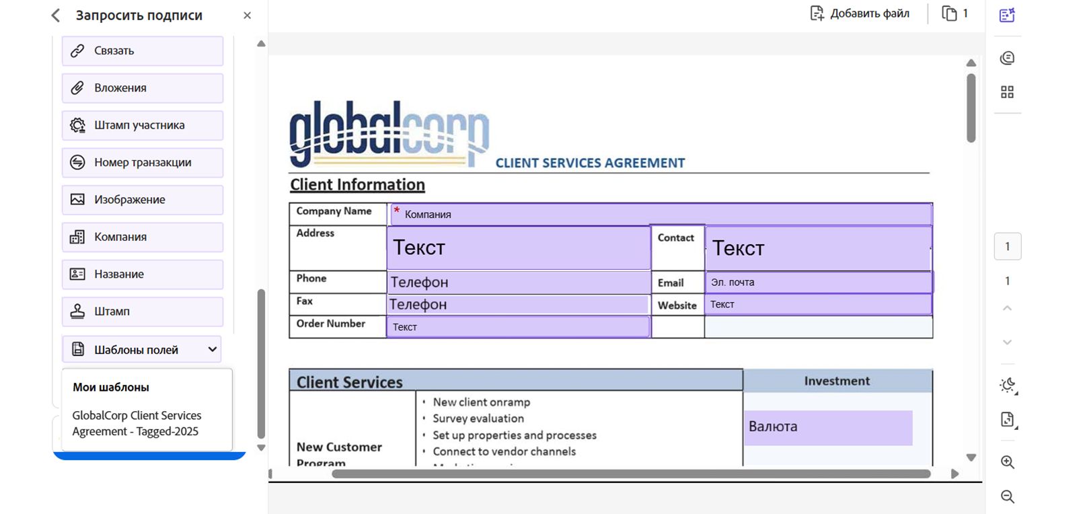
Task: Close the Запросить подписи panel
Action: click(x=248, y=15)
